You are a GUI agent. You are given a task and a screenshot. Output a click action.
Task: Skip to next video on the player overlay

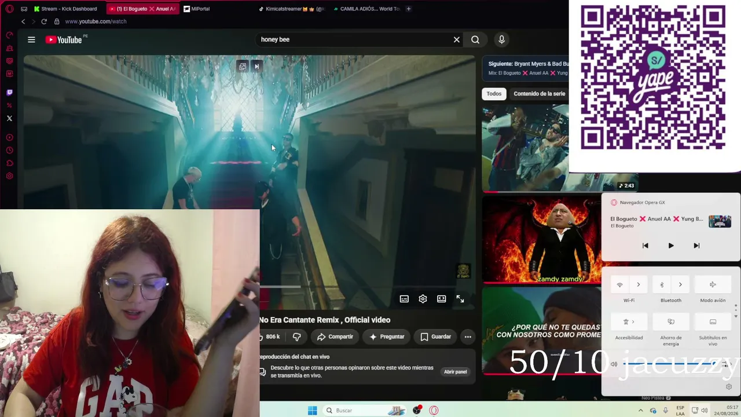[x=257, y=67]
